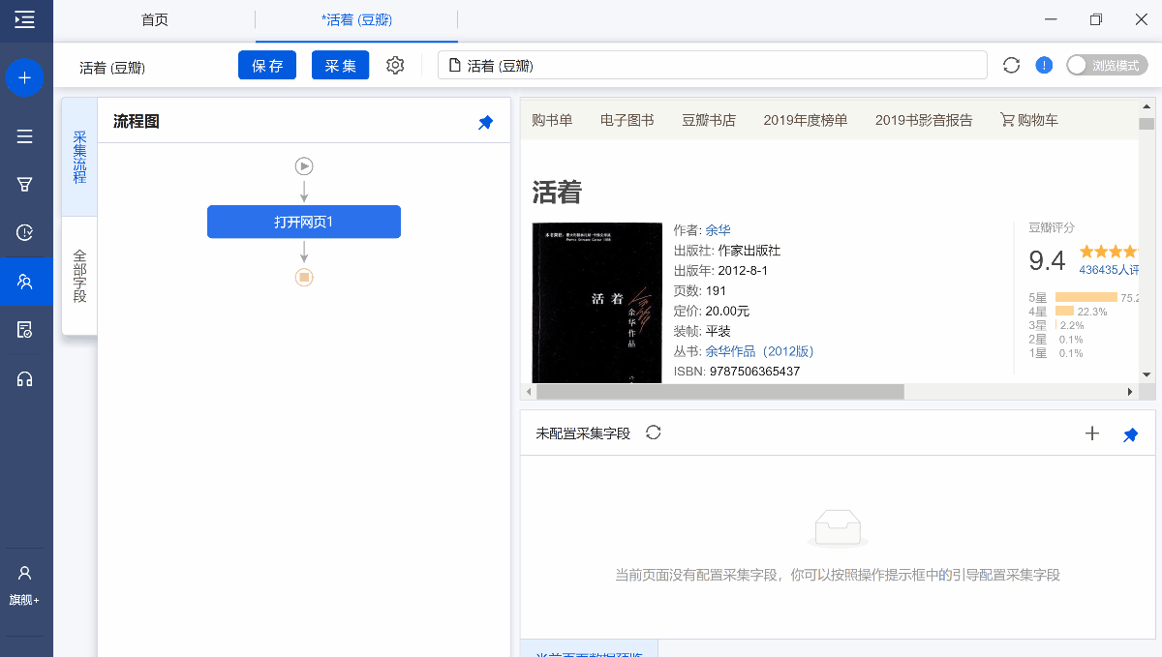The height and width of the screenshot is (657, 1162).
Task: Click the 活着 (豆瓣) task name label
Action: pyautogui.click(x=112, y=68)
